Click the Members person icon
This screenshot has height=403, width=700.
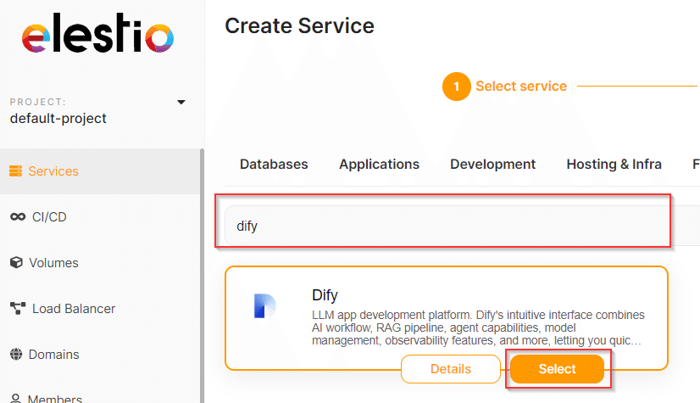(15, 398)
